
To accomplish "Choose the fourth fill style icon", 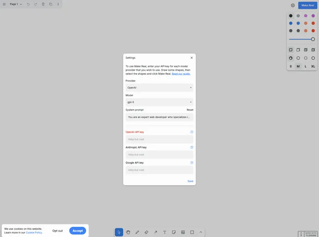I will [x=313, y=50].
